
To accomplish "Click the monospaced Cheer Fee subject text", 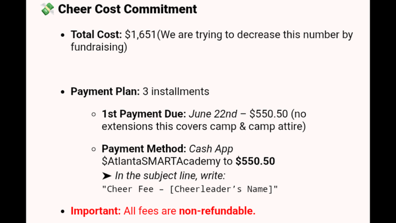I will point(190,189).
